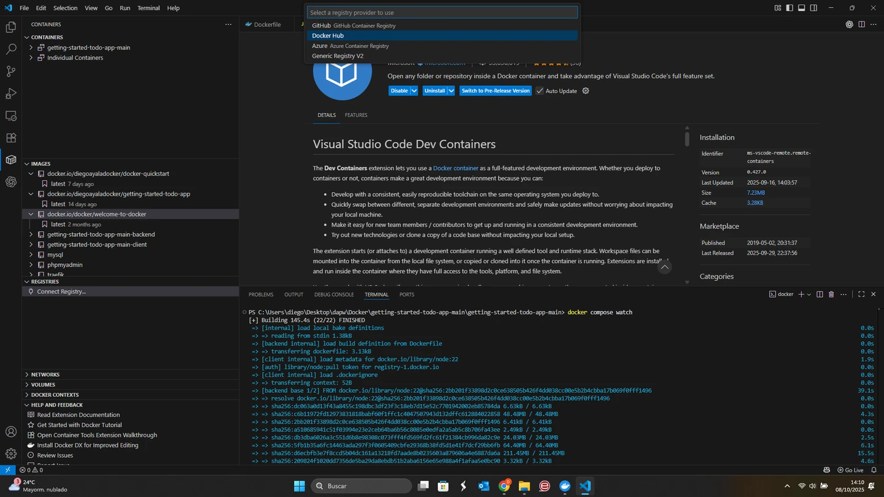The height and width of the screenshot is (497, 884).
Task: Toggle the Auto Update checkbox
Action: [x=540, y=91]
